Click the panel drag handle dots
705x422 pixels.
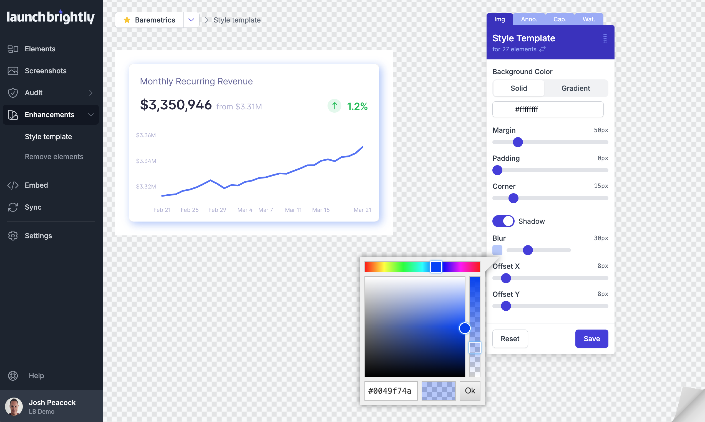(x=605, y=38)
